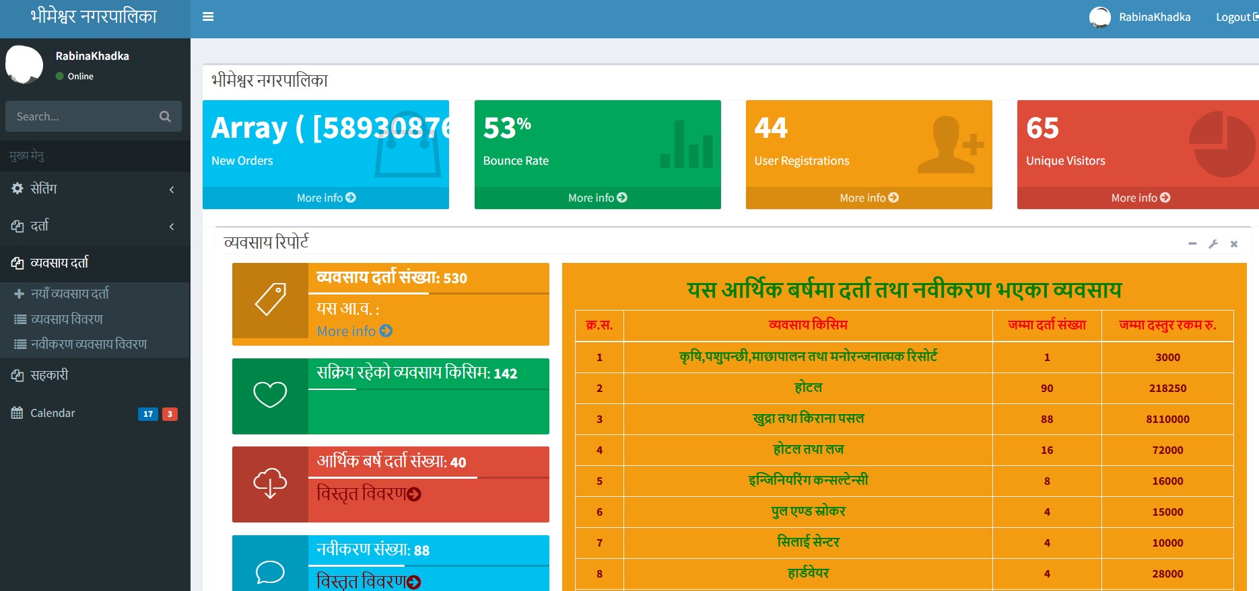
Task: Click Logout in the top bar
Action: (1235, 17)
